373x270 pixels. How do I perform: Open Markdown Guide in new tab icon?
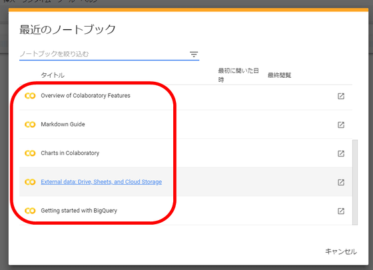click(341, 124)
